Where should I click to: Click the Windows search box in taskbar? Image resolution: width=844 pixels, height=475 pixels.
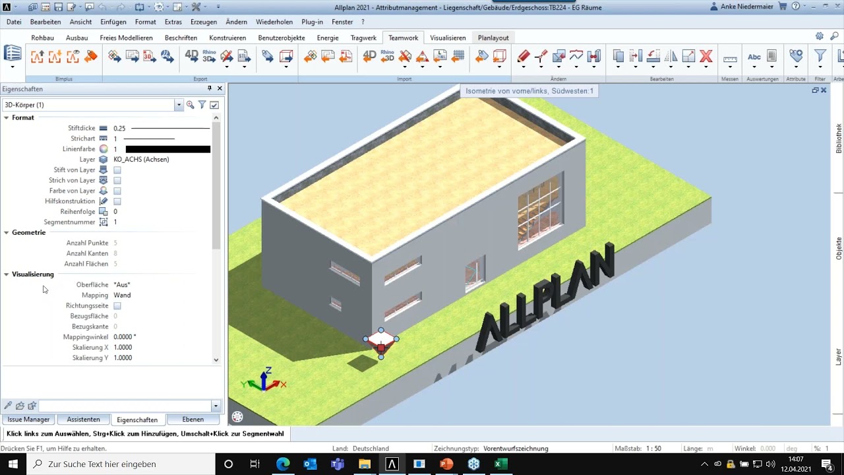(x=121, y=464)
